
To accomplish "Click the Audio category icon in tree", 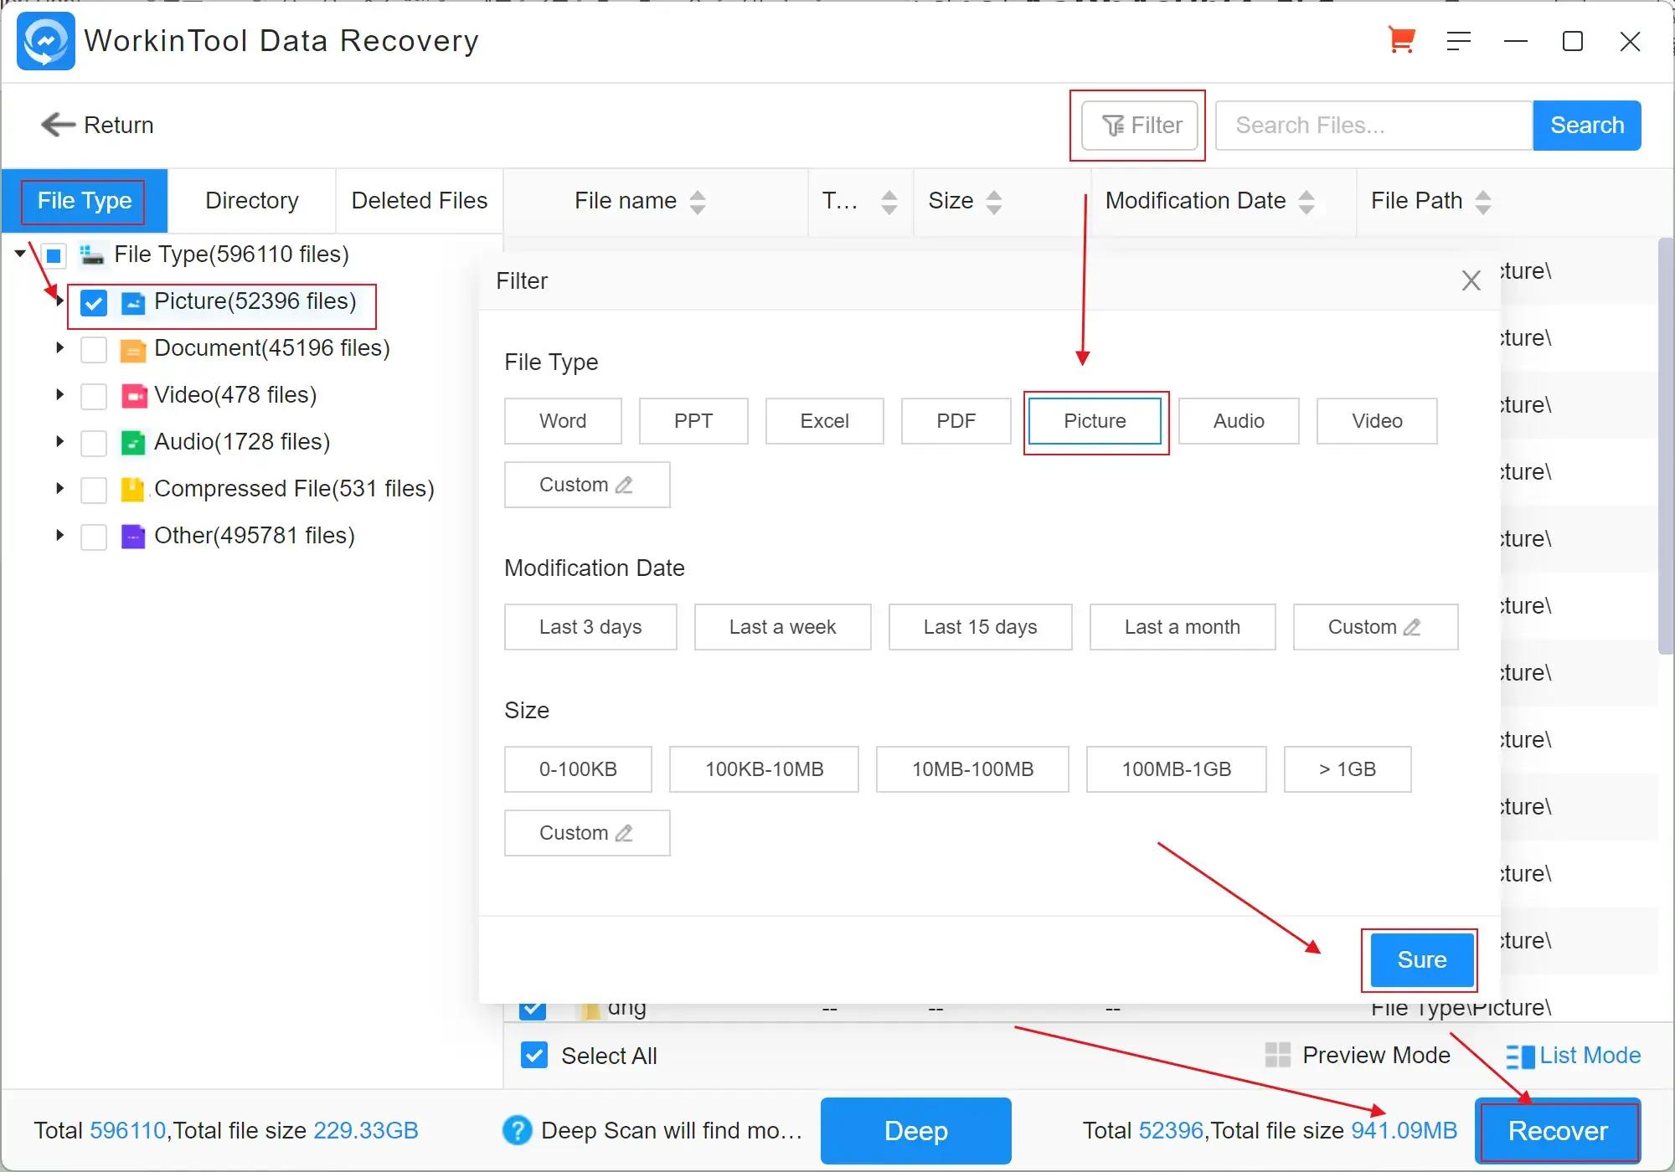I will pos(133,443).
